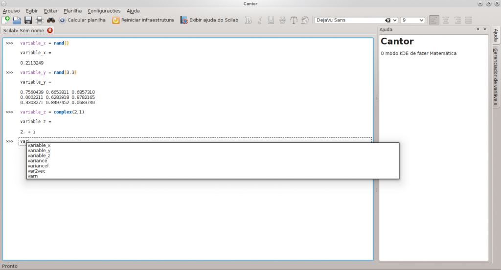Click the Pronto status bar text
This screenshot has height=270, width=501.
coord(10,266)
